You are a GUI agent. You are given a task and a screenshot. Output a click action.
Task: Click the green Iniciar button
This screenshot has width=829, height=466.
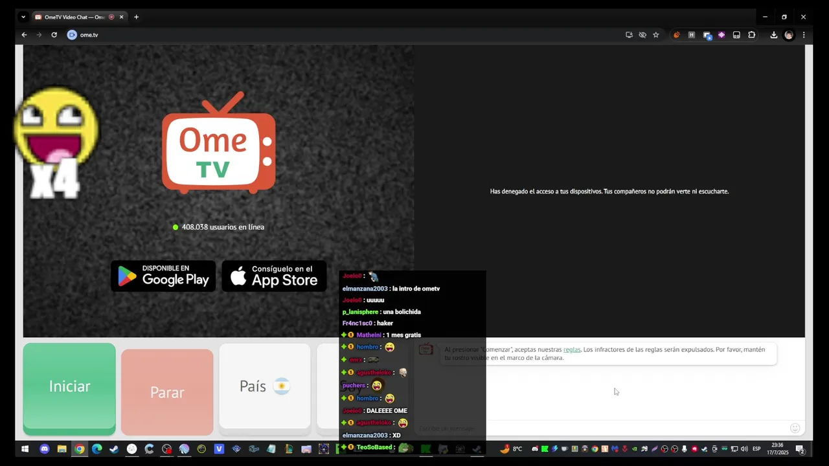[x=69, y=388]
